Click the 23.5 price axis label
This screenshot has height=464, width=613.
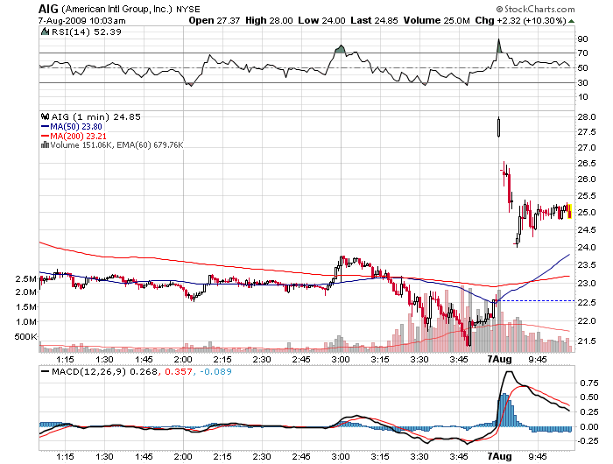(587, 265)
